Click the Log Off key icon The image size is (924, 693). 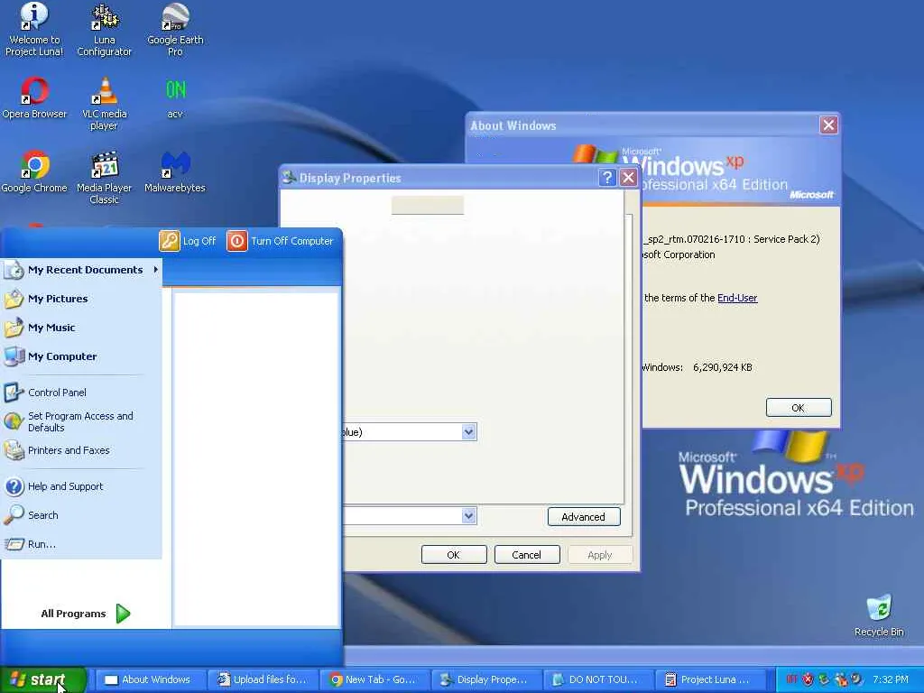pos(169,240)
